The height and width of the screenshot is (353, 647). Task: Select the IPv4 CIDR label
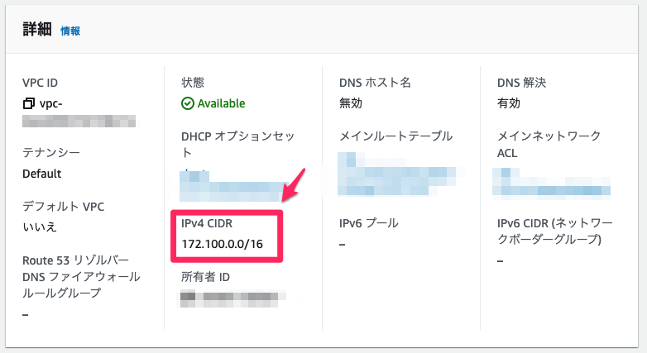pyautogui.click(x=207, y=223)
